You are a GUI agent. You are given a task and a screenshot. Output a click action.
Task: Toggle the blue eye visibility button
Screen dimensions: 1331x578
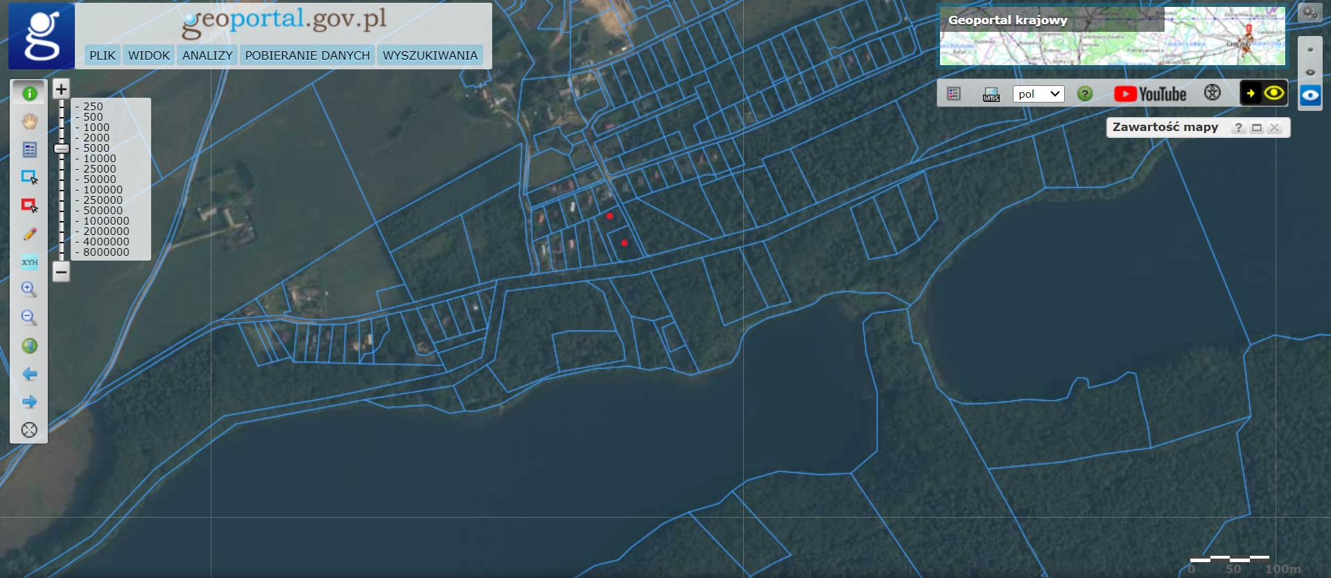coord(1310,95)
